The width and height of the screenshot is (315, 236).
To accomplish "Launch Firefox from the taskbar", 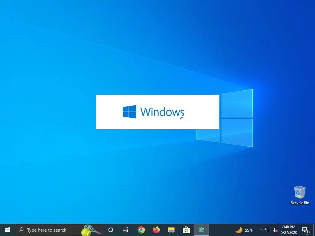I will (156, 230).
